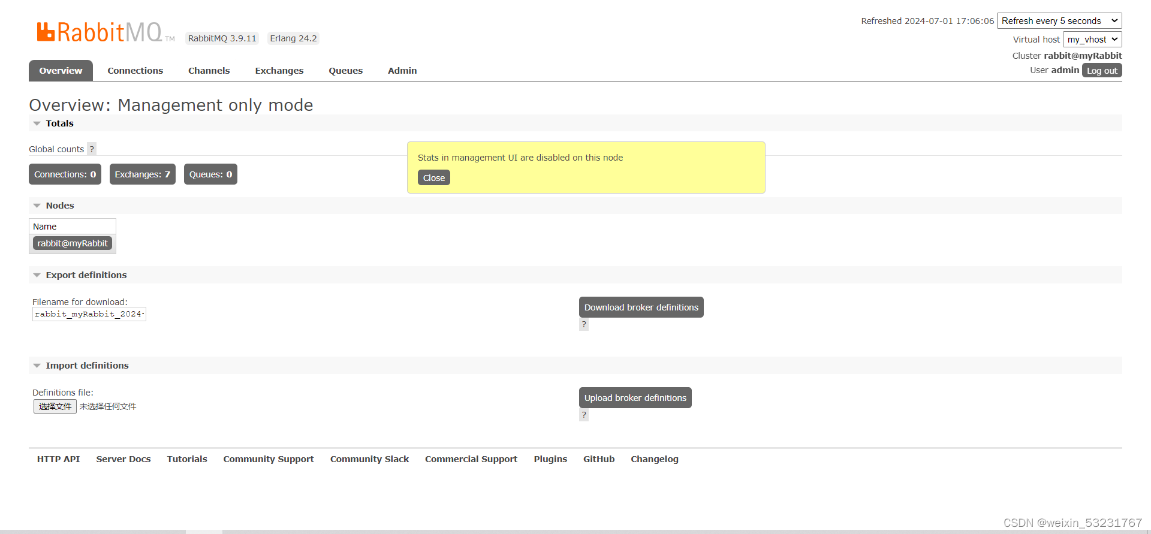
Task: Open the Plugins link
Action: pyautogui.click(x=550, y=459)
